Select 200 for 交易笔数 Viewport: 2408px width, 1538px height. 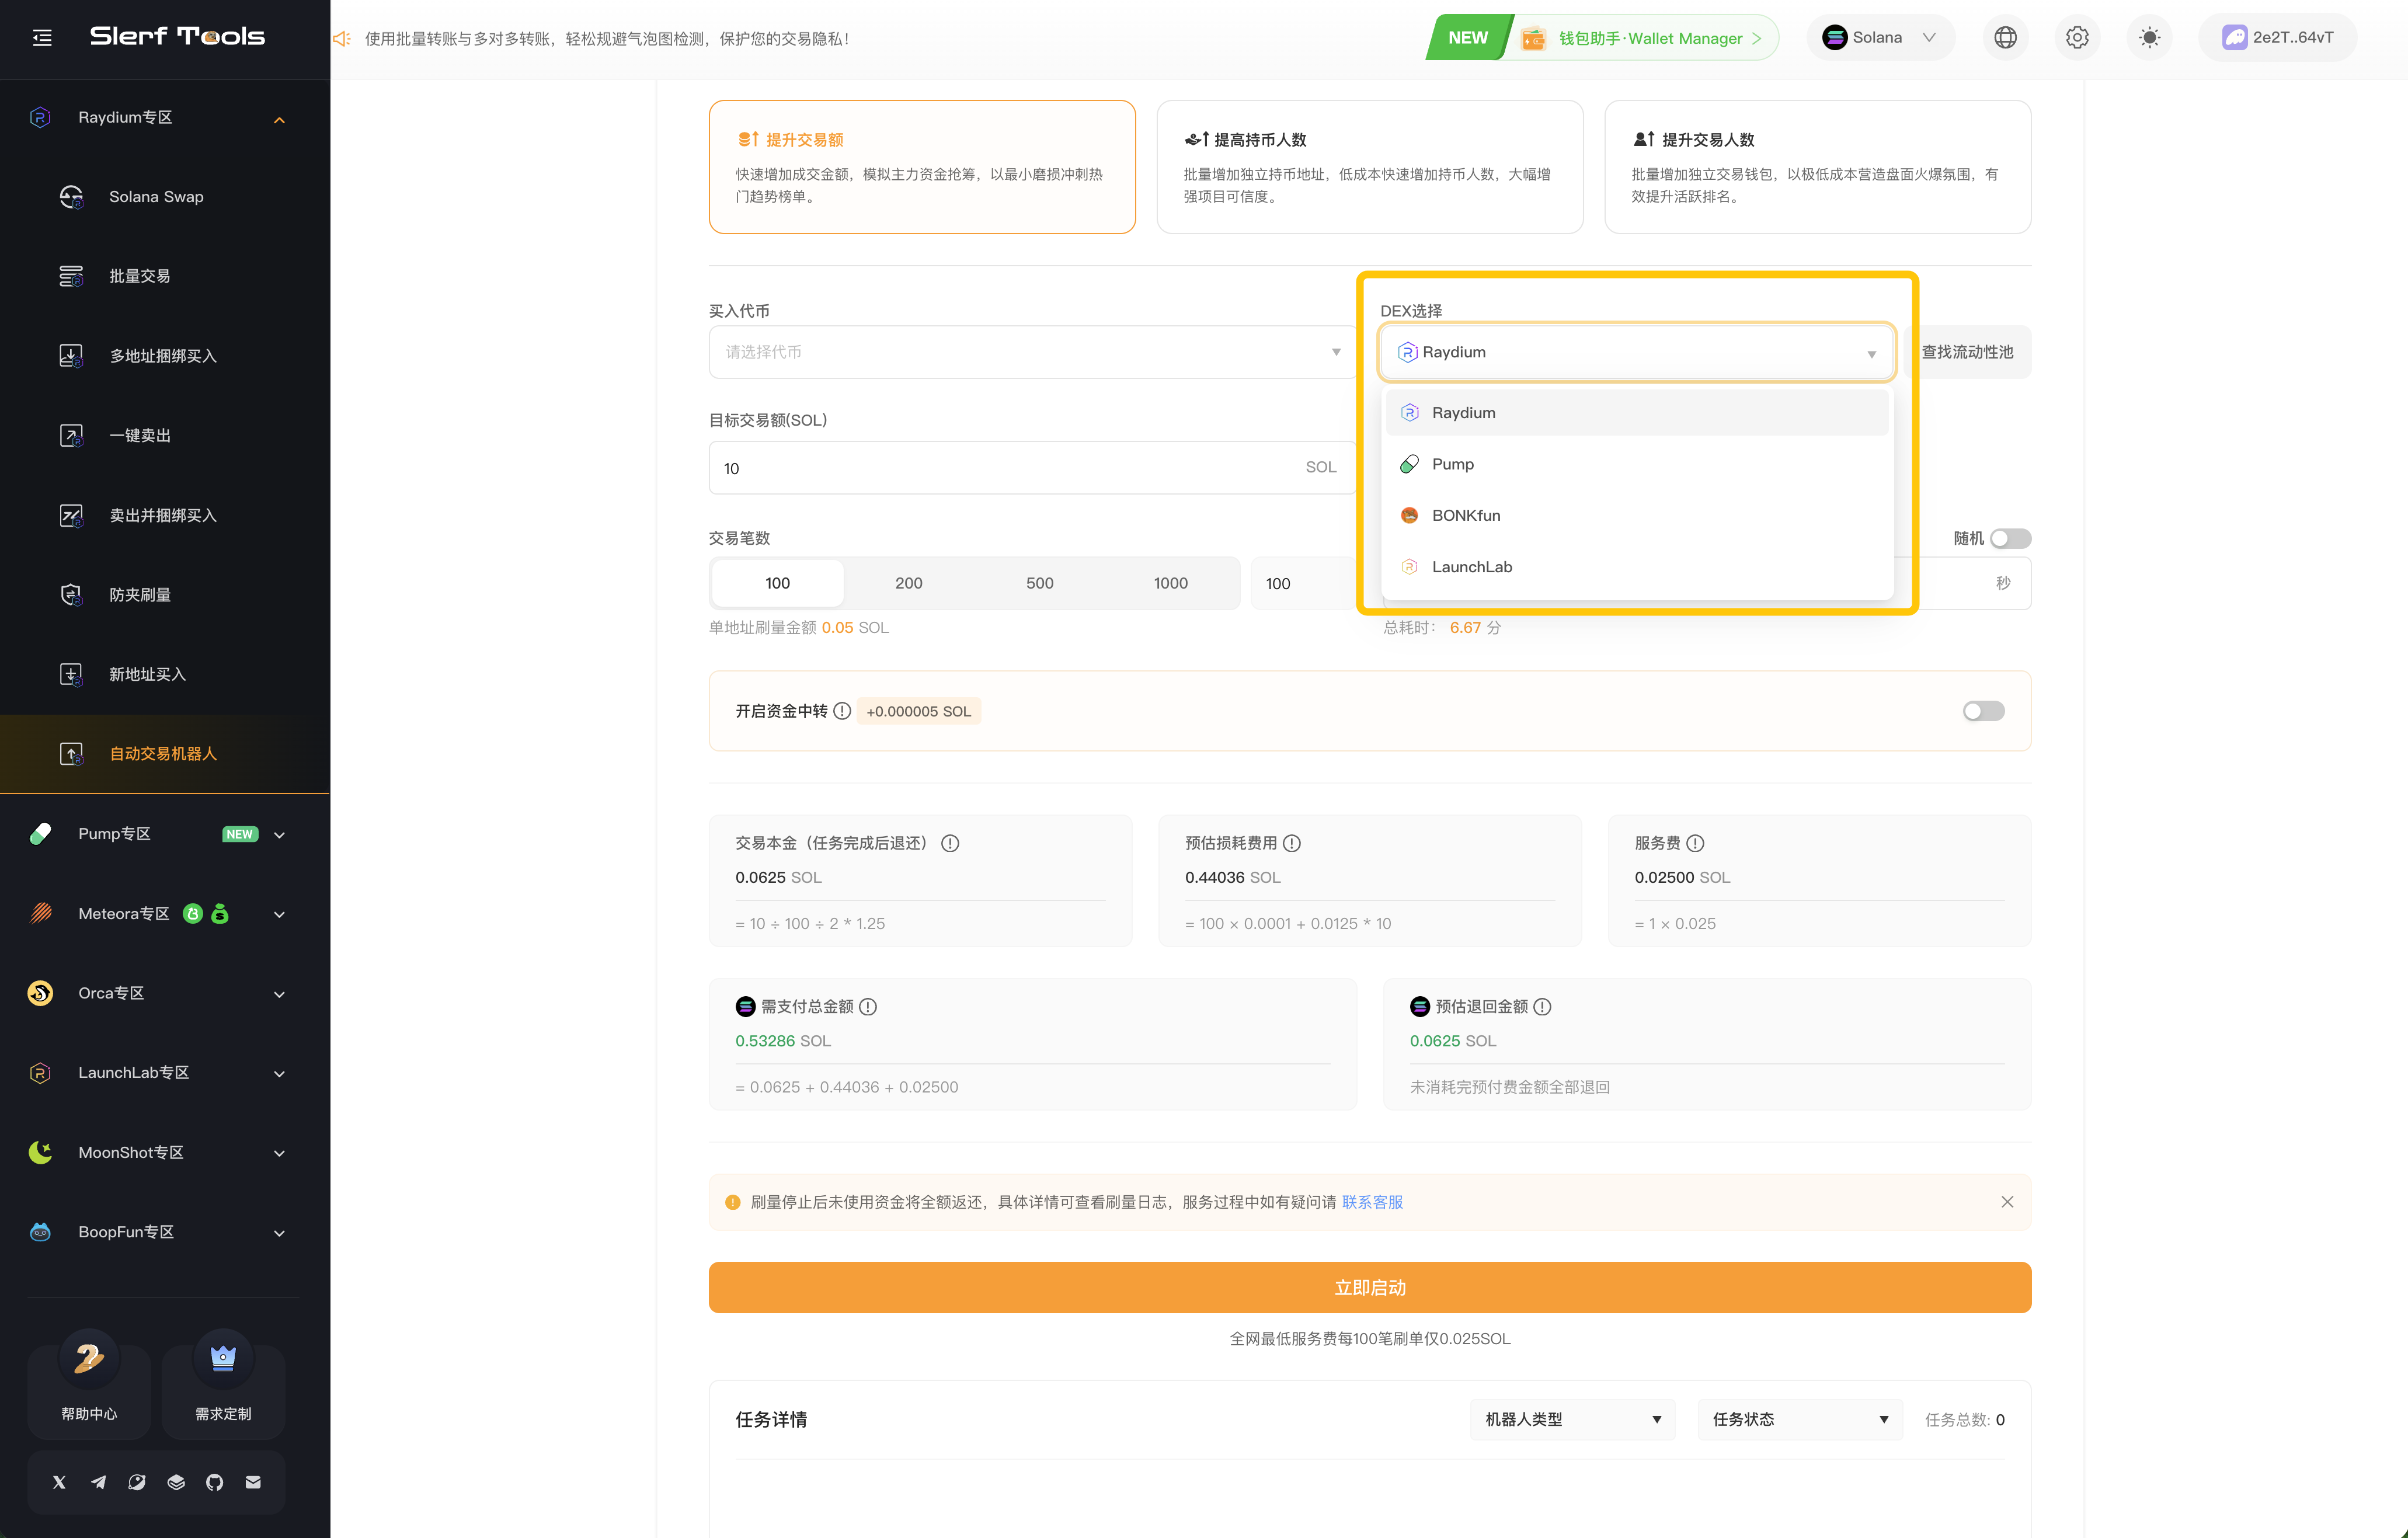[x=908, y=583]
